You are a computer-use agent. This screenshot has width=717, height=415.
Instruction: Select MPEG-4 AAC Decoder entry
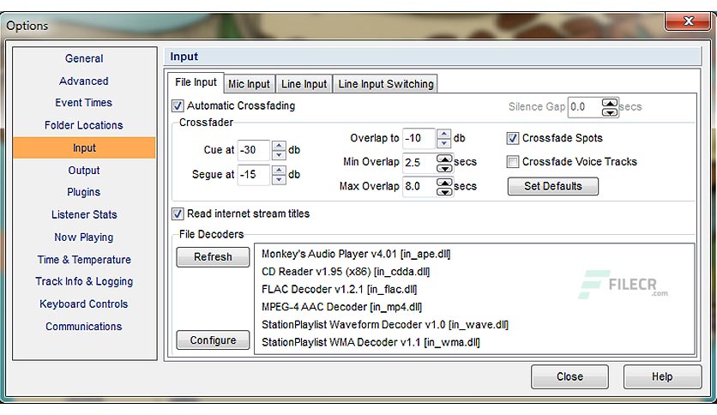(x=341, y=307)
